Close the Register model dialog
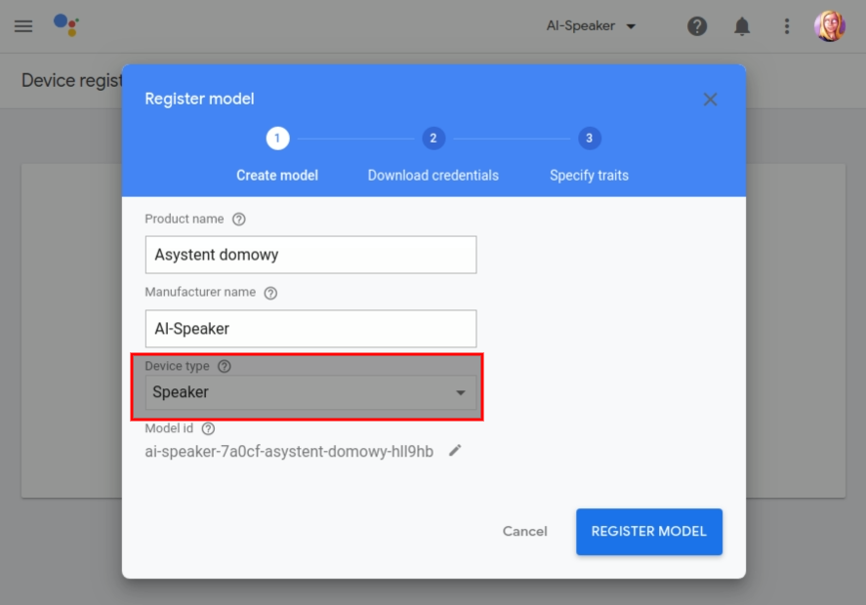 [x=710, y=100]
